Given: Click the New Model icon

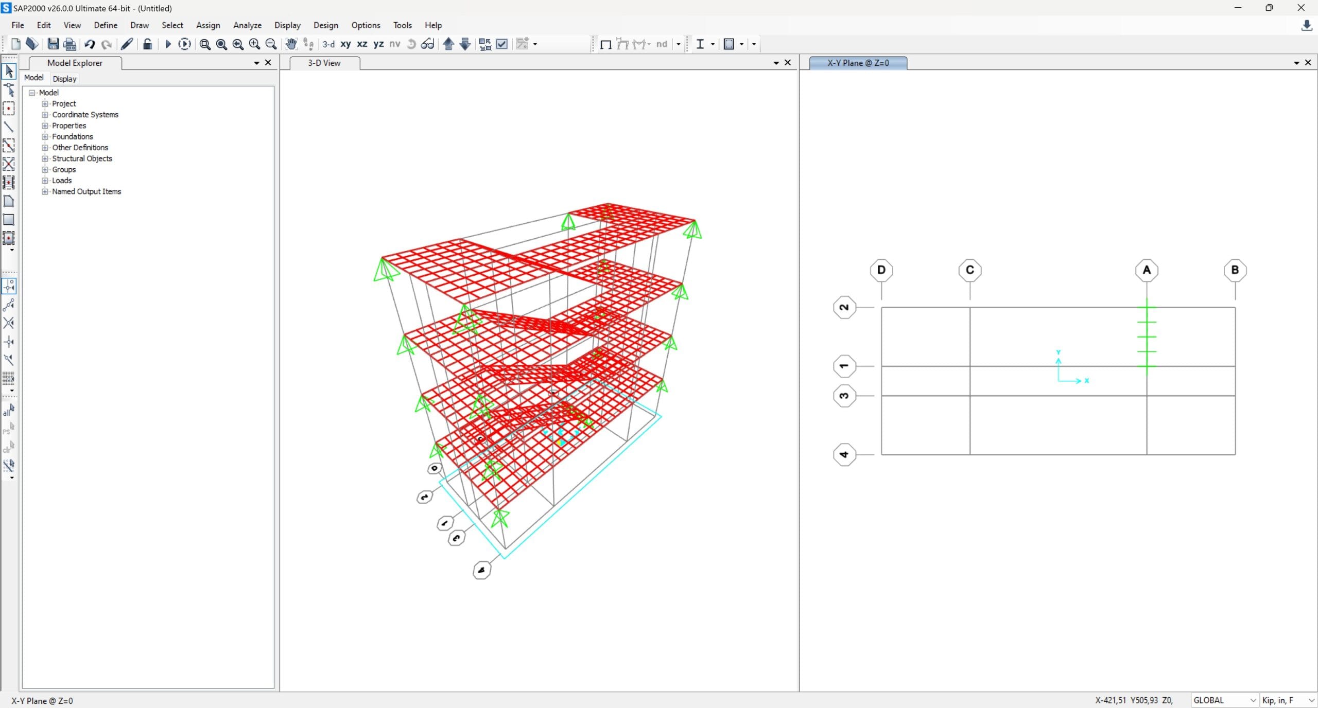Looking at the screenshot, I should (15, 44).
